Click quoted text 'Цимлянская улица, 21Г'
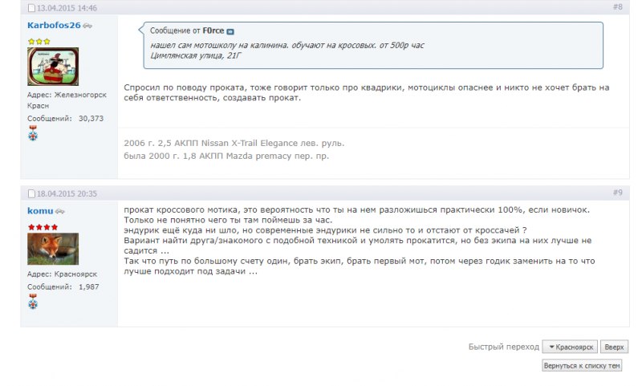The image size is (642, 386). click(196, 55)
